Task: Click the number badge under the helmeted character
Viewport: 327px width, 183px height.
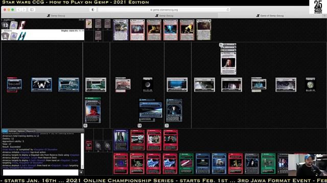Action: (167, 126)
